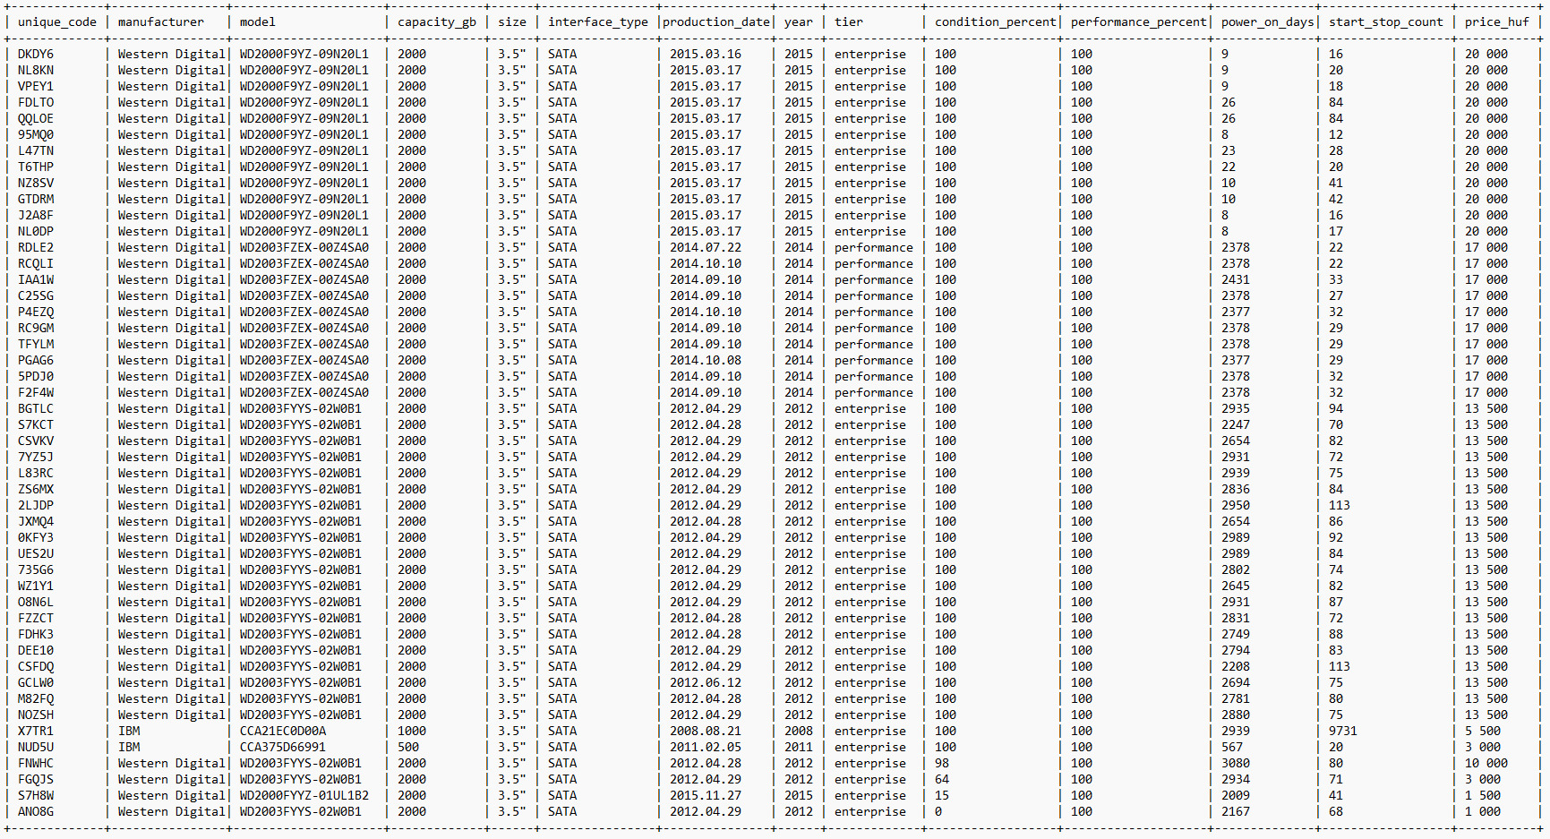Viewport: 1550px width, 839px height.
Task: Click the performance_percent column header
Action: point(1139,21)
